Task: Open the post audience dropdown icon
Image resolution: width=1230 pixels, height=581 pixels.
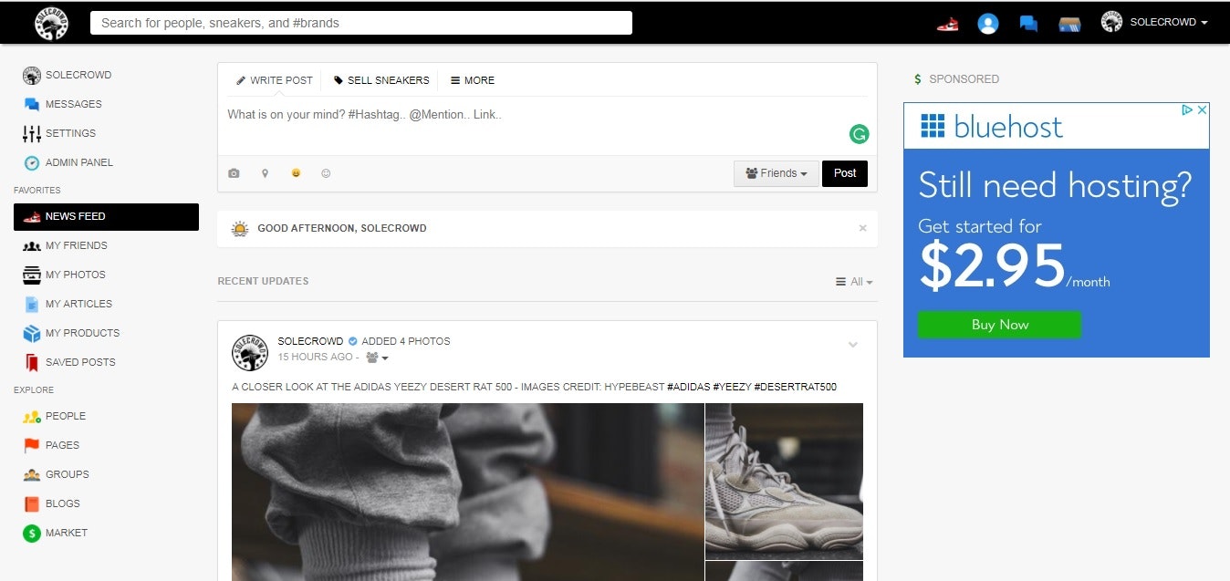Action: point(377,358)
